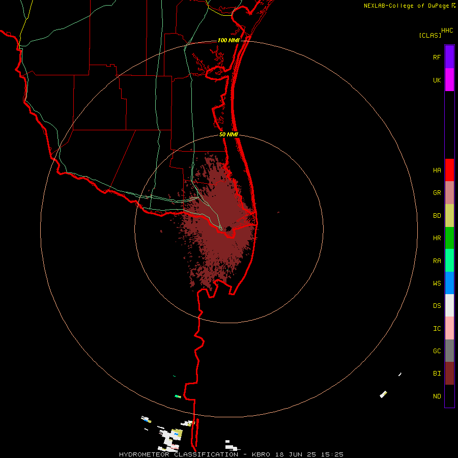Click the NEXLAB-College of DuPage text
This screenshot has width=458, height=458.
pyautogui.click(x=406, y=6)
